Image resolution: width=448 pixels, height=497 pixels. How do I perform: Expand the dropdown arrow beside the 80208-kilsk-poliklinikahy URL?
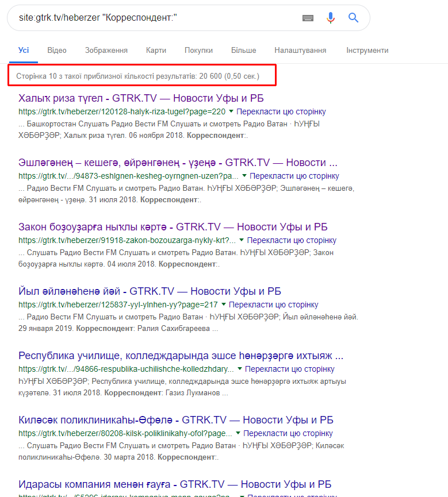pos(238,433)
